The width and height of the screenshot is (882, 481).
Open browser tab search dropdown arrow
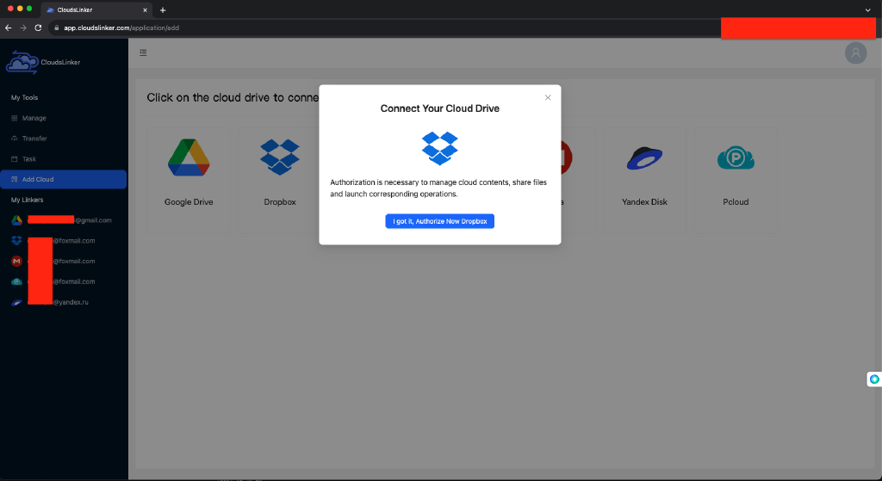(868, 10)
